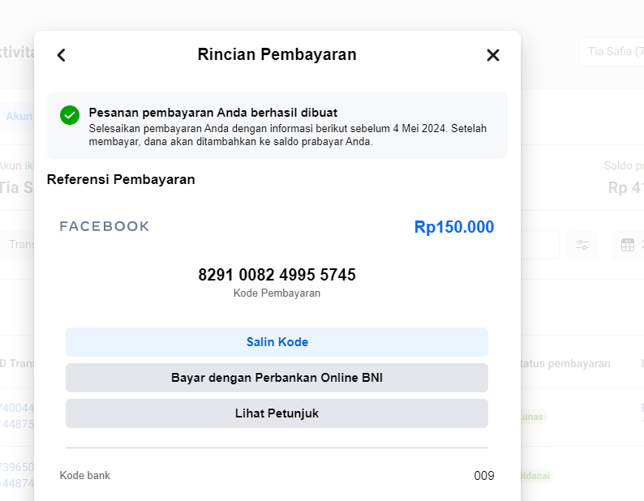The width and height of the screenshot is (644, 501).
Task: Click the calendar date picker icon
Action: coord(627,245)
